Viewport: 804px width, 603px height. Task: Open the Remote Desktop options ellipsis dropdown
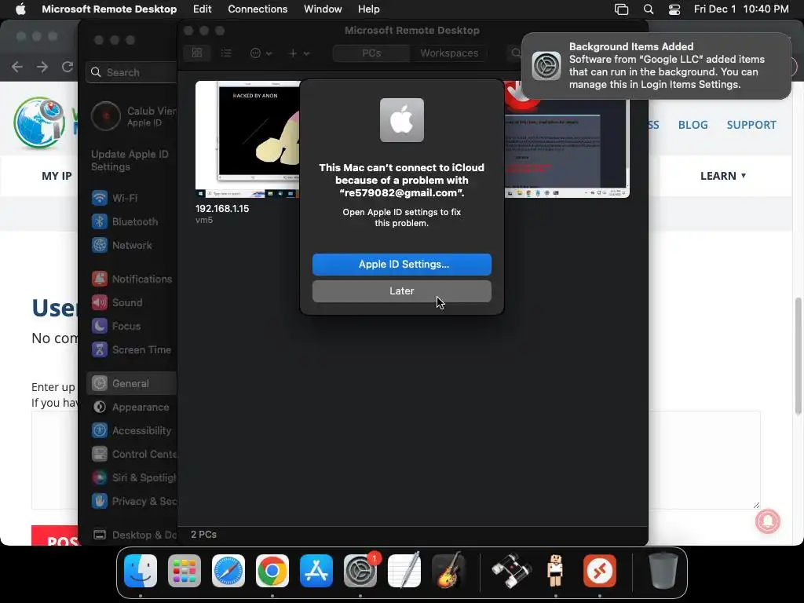261,53
